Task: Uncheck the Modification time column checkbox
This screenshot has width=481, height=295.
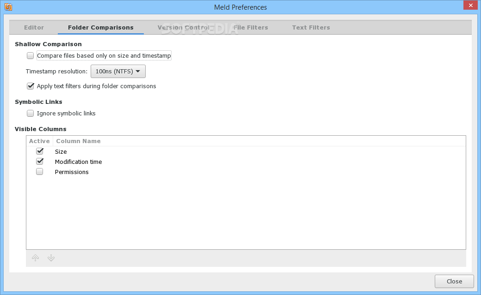Action: (x=40, y=162)
